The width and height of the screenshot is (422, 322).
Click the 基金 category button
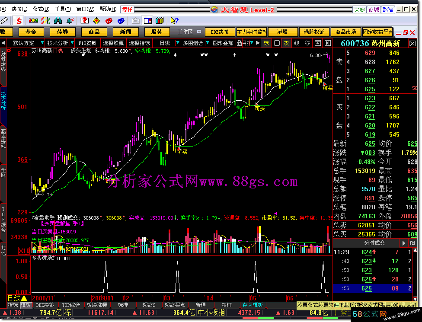[31, 32]
